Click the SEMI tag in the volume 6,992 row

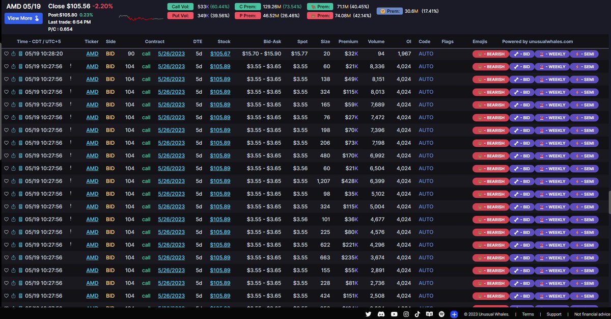coord(584,155)
